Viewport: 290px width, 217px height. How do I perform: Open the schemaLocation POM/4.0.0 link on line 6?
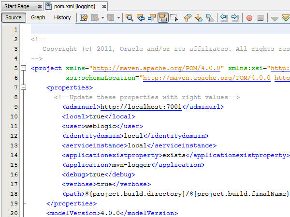(206, 78)
